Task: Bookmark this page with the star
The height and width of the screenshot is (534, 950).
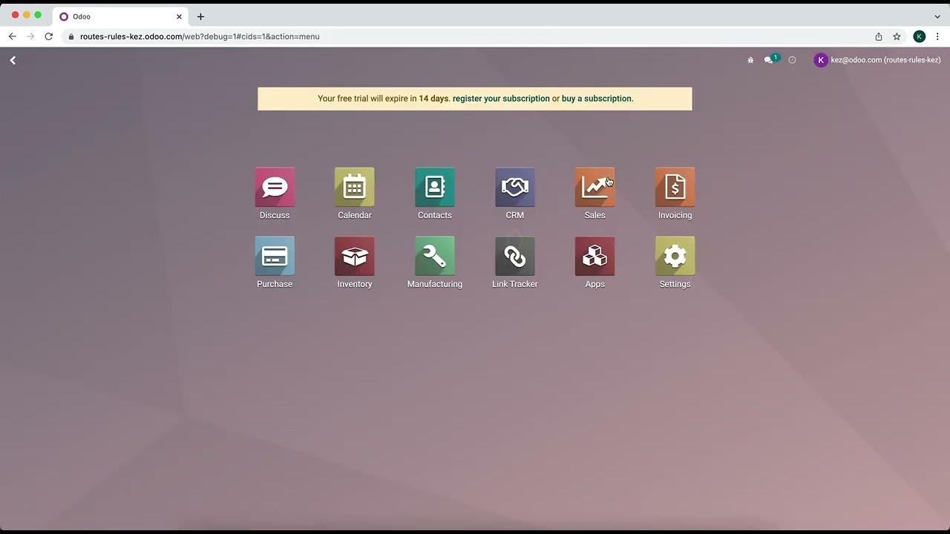Action: (x=897, y=36)
